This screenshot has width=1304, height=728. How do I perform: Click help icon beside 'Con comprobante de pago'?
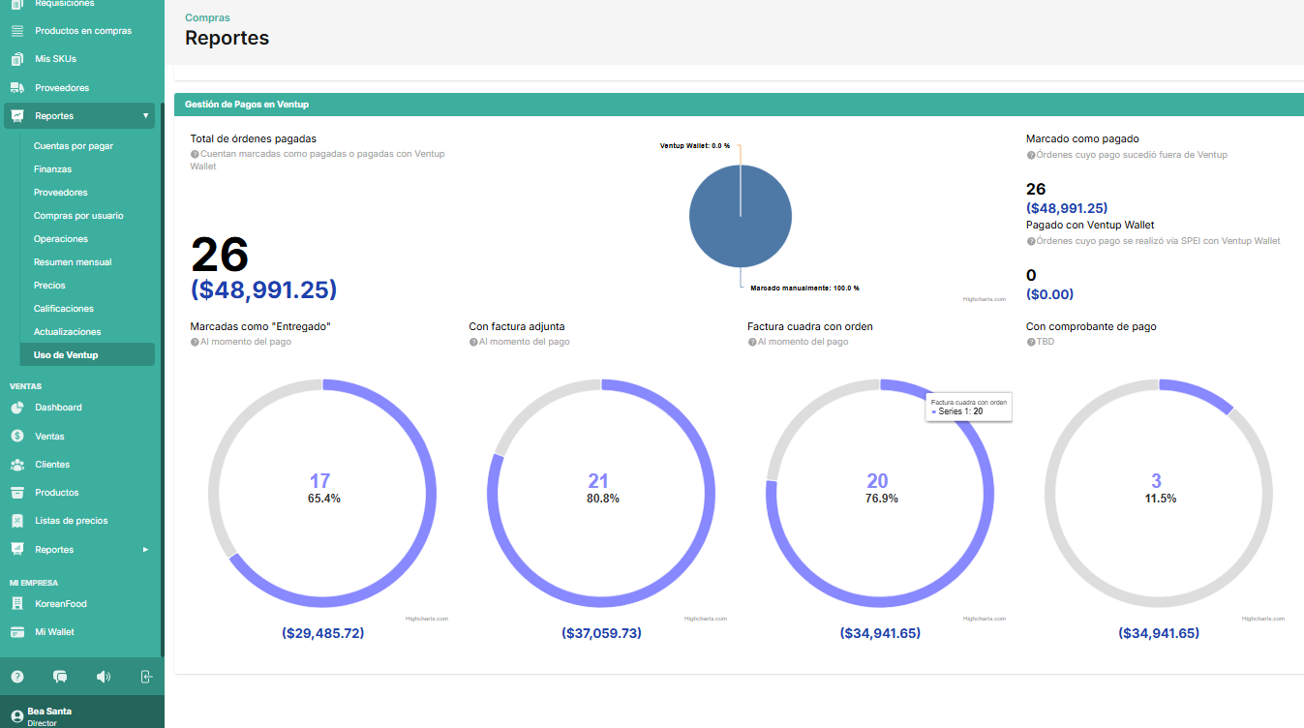pyautogui.click(x=1031, y=342)
